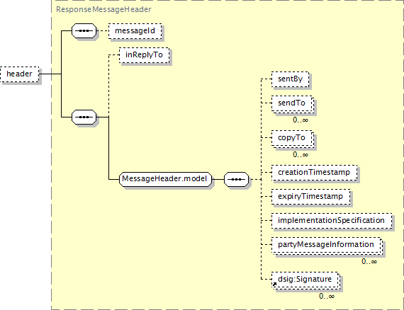Image resolution: width=404 pixels, height=310 pixels.
Task: Select the header root element
Action: pyautogui.click(x=20, y=74)
